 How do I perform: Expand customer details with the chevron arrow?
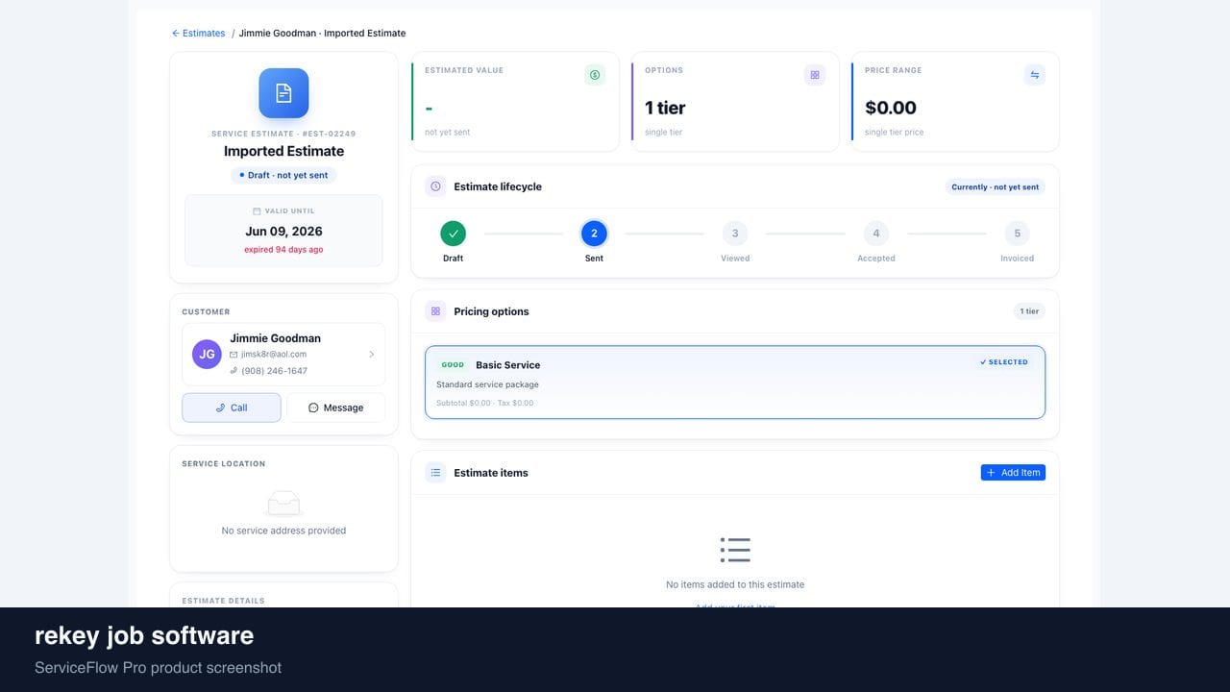(372, 355)
